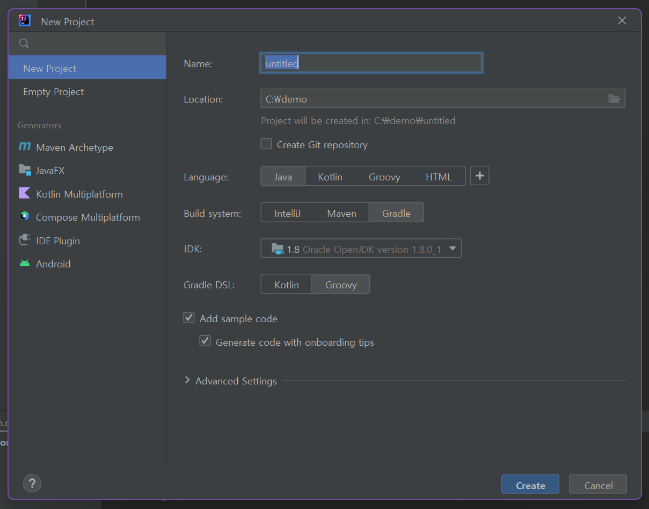Enable Create Git repository checkbox
The height and width of the screenshot is (509, 649).
click(266, 144)
